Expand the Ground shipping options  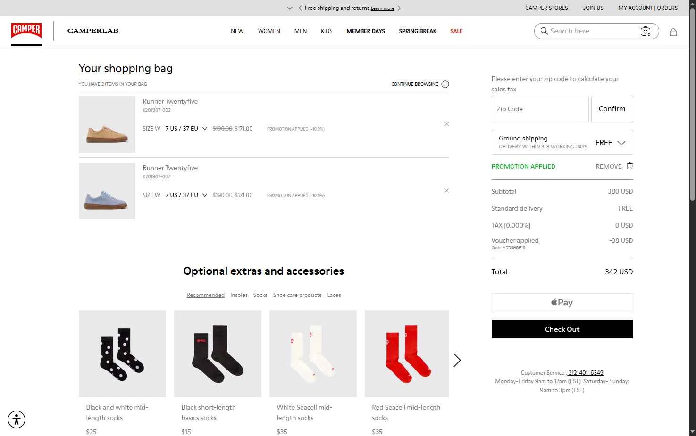pos(621,143)
